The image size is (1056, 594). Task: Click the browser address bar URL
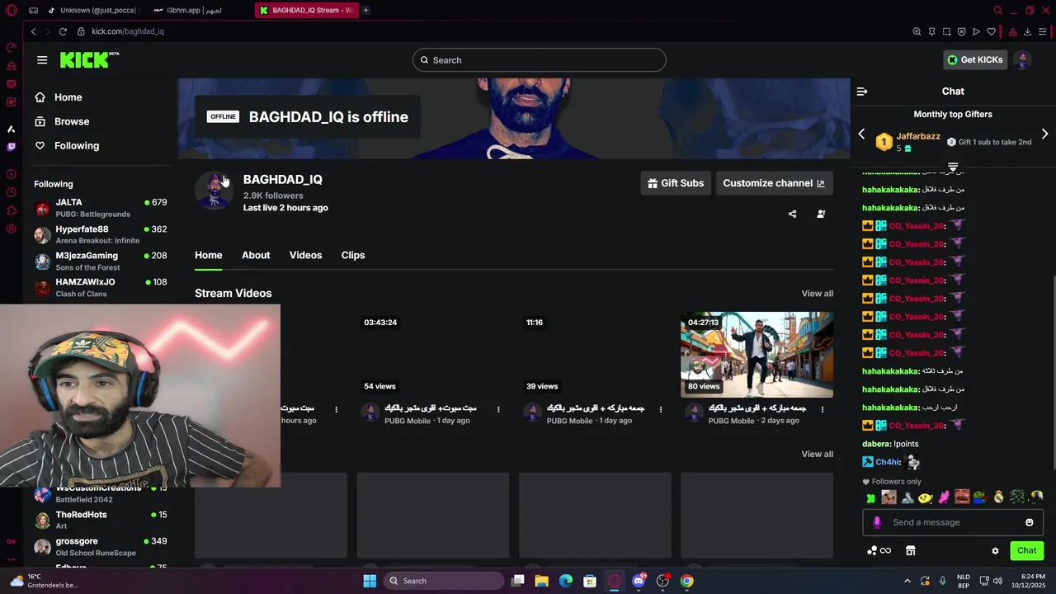[128, 31]
